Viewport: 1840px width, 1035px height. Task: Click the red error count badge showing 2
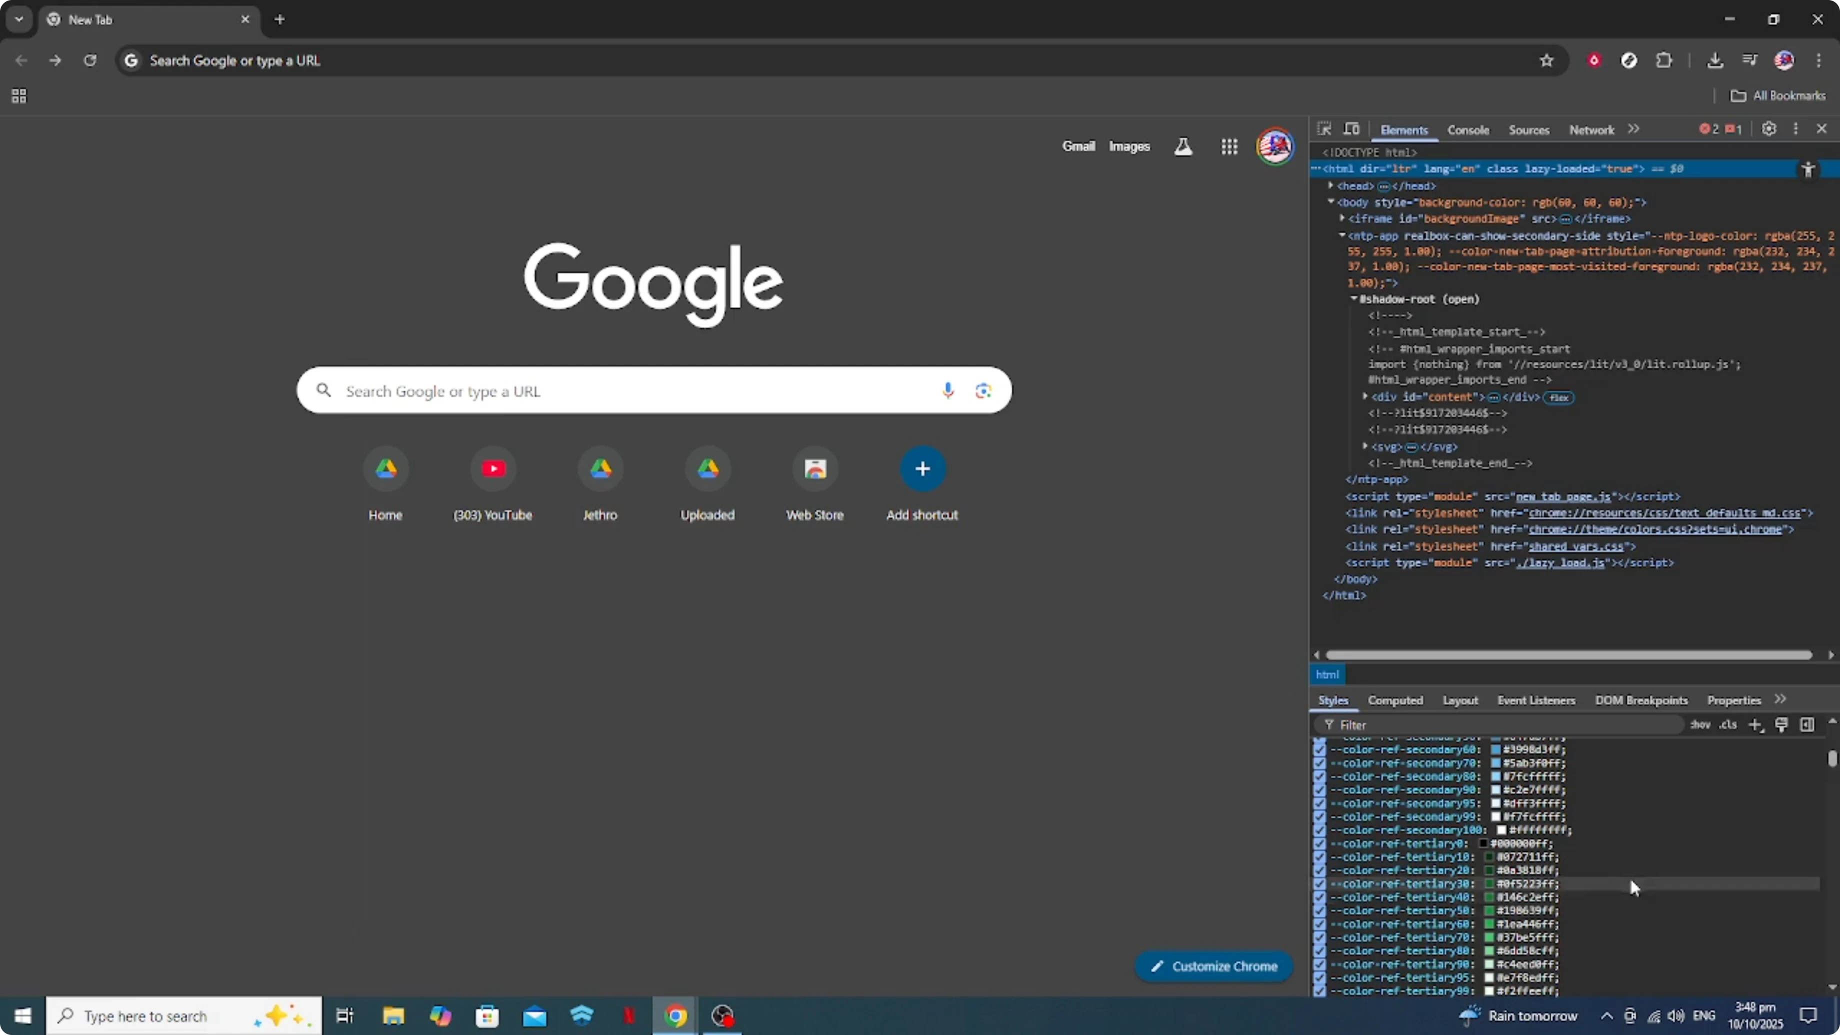click(1709, 129)
